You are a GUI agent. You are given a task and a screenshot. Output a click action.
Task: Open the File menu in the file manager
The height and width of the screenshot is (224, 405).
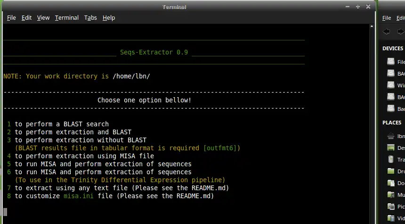(387, 18)
